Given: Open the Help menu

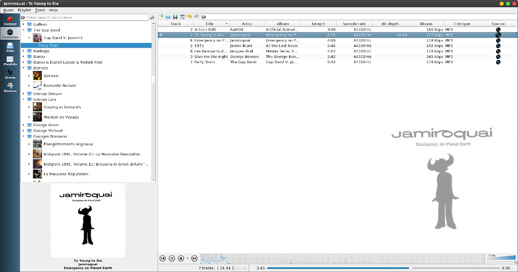Looking at the screenshot, I should click(x=53, y=10).
